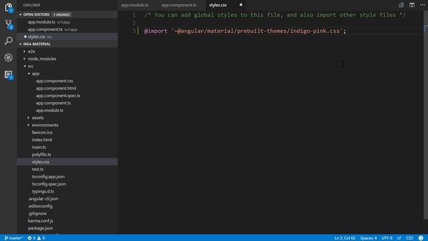Image resolution: width=428 pixels, height=241 pixels.
Task: Click the warnings count in status bar
Action: tap(41, 238)
